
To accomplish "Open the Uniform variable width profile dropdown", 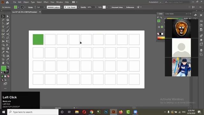I will click(62, 7).
